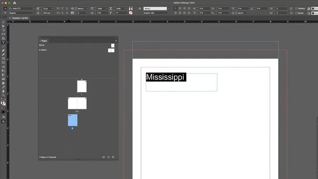The image size is (318, 179).
Task: Select the Gradient Swatch tool
Action: (x=3, y=75)
